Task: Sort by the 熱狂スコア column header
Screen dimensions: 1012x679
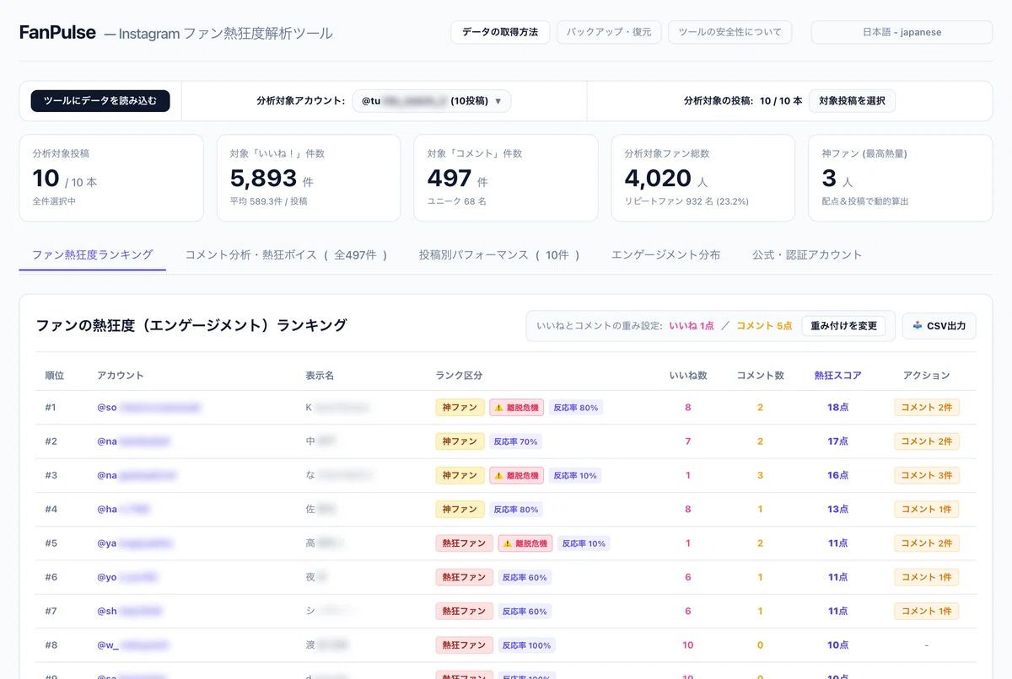Action: pyautogui.click(x=838, y=376)
